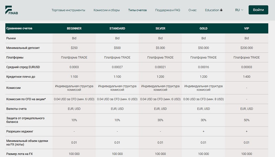The width and height of the screenshot is (275, 157).
Task: Click the BEGINNER column header
Action: click(x=74, y=28)
